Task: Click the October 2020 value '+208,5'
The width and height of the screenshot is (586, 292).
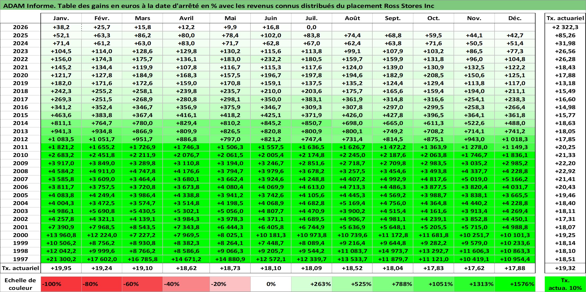Action: [x=433, y=75]
